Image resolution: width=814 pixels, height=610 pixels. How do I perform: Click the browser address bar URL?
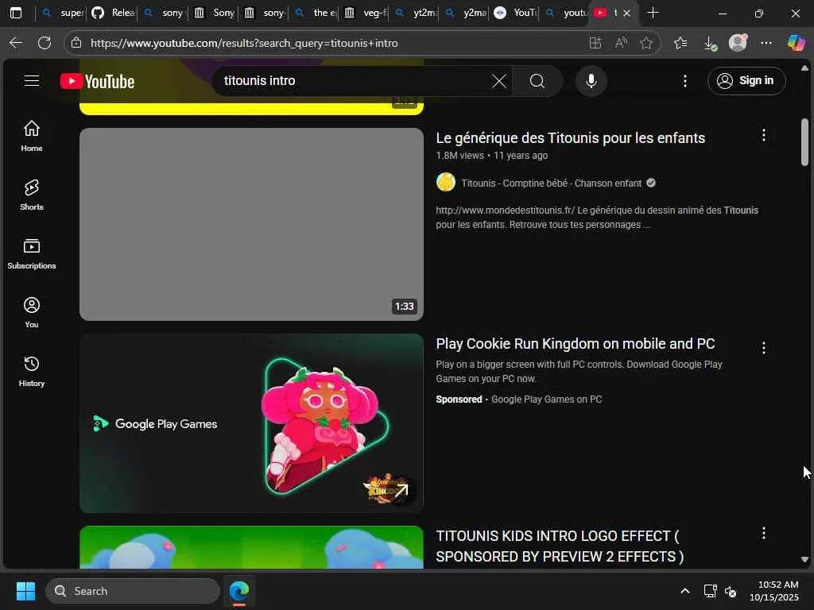244,43
